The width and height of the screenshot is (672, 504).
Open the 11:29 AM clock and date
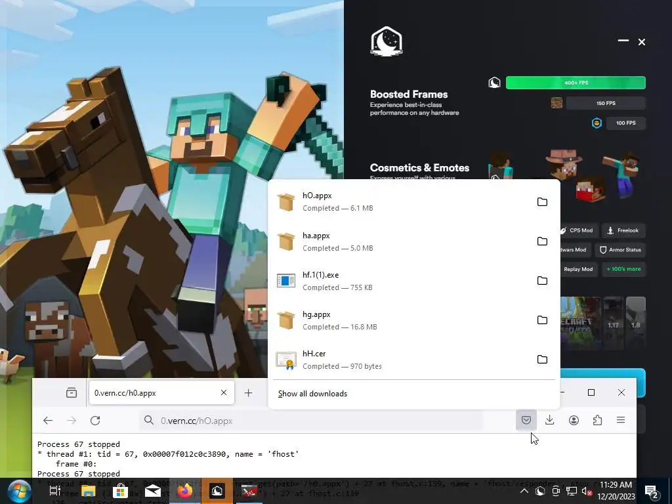(616, 491)
